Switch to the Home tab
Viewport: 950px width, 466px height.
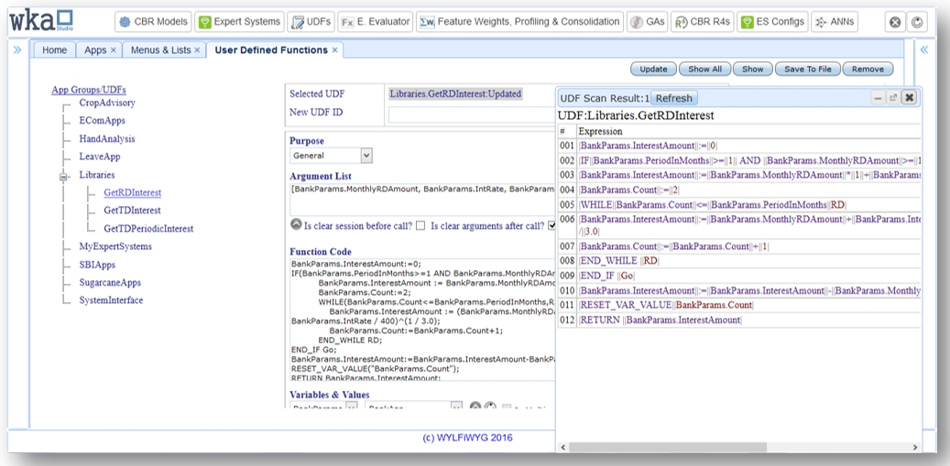[54, 50]
